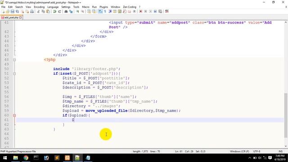Click the Stop recording macro icon
The height and width of the screenshot is (162, 288).
click(146, 11)
